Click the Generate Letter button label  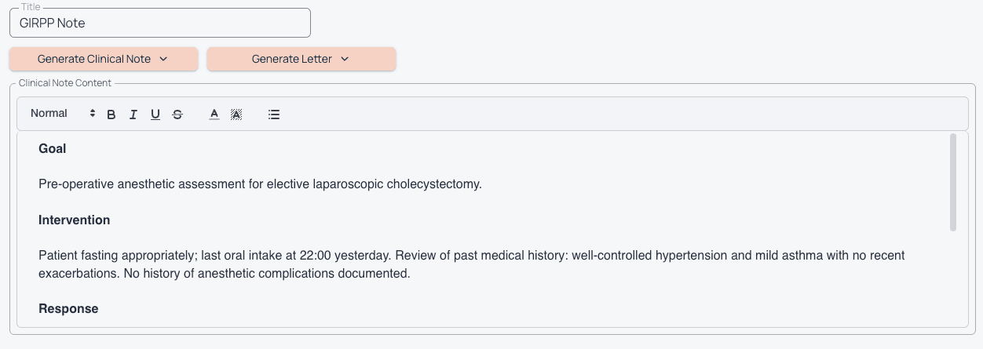291,59
